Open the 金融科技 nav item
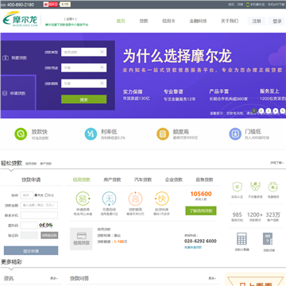The image size is (286, 286). 198,21
